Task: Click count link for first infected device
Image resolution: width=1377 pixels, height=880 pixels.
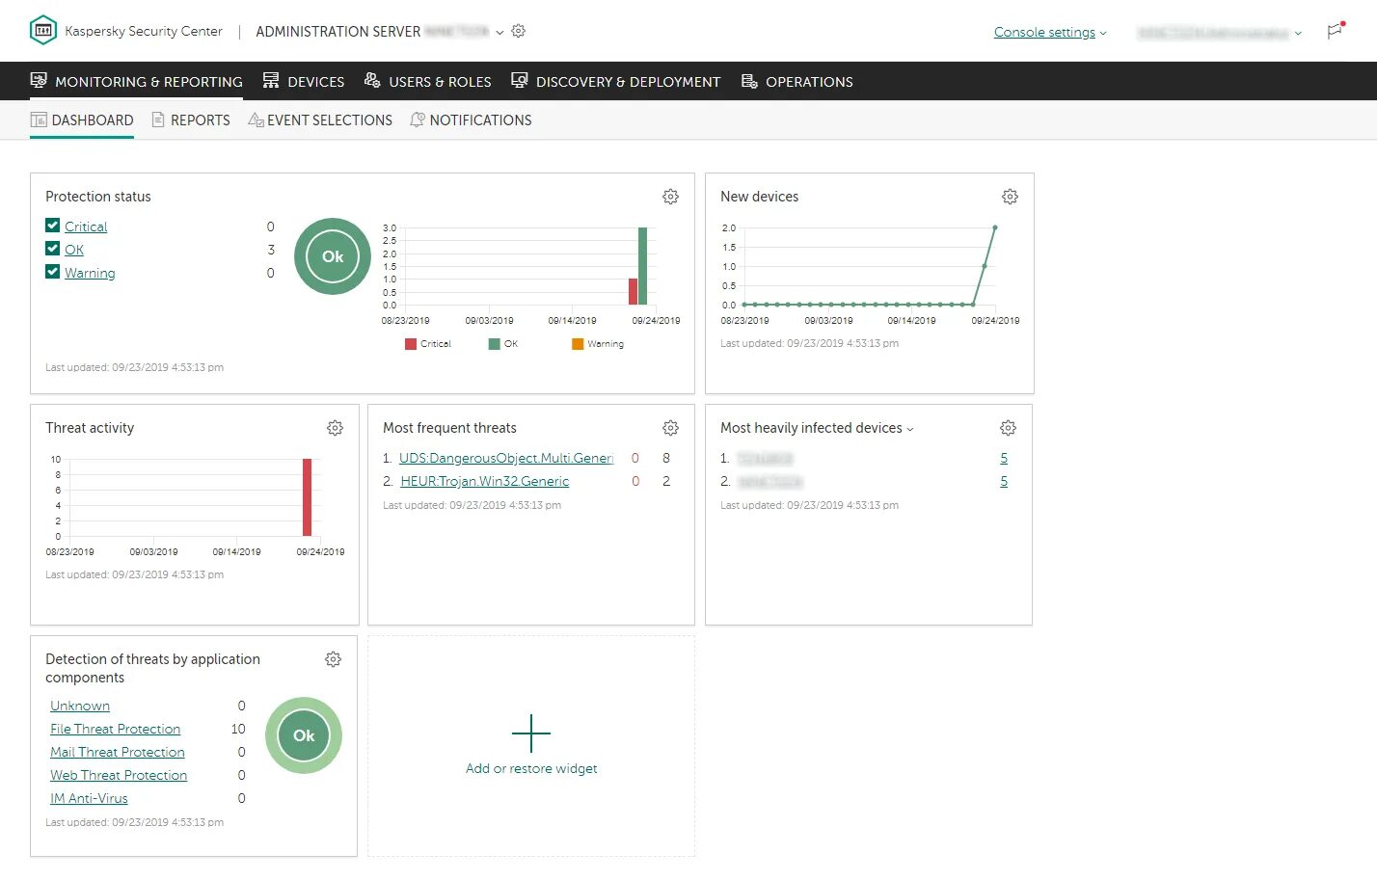Action: click(x=1004, y=458)
